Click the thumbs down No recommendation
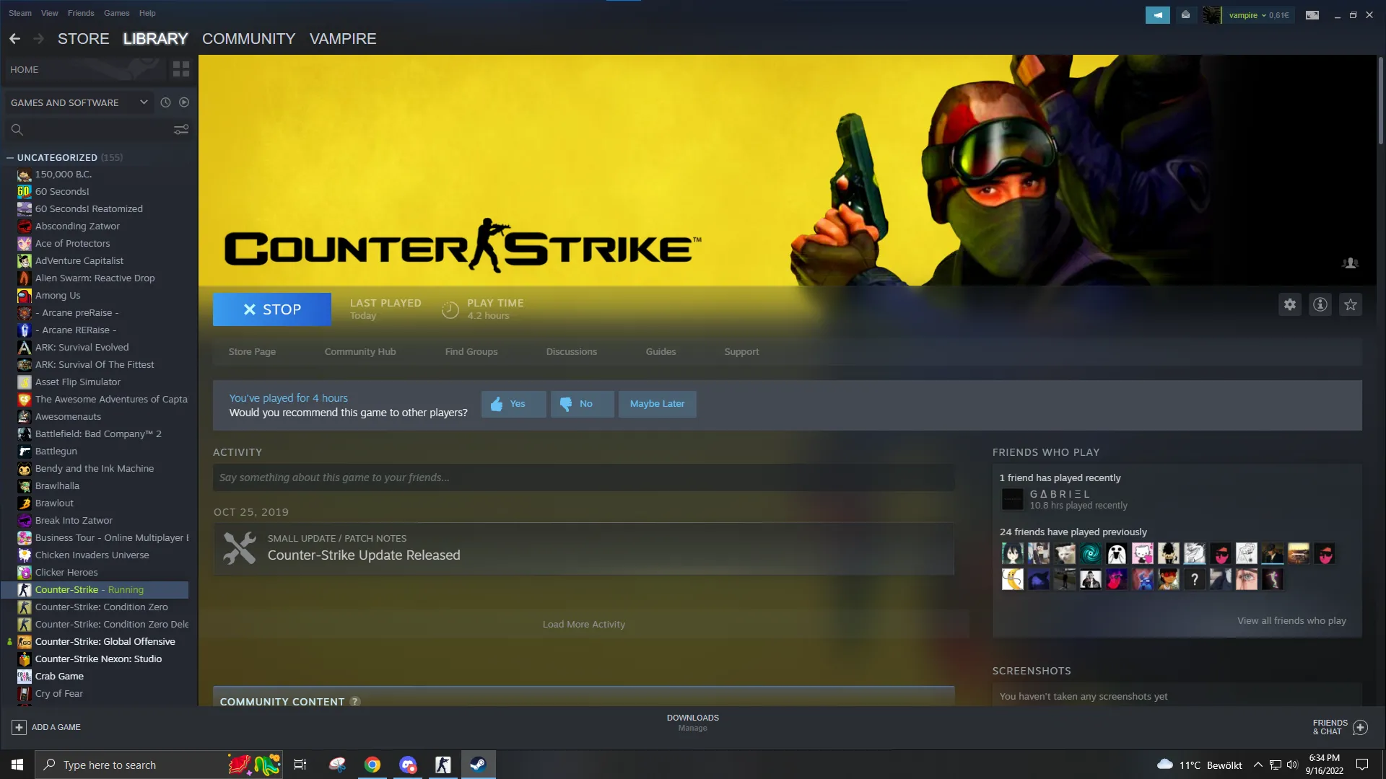The height and width of the screenshot is (779, 1386). point(582,404)
